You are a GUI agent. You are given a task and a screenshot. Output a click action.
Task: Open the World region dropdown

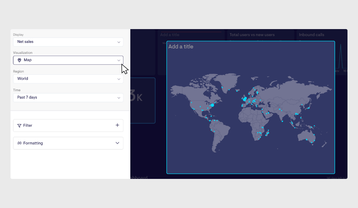pos(68,79)
